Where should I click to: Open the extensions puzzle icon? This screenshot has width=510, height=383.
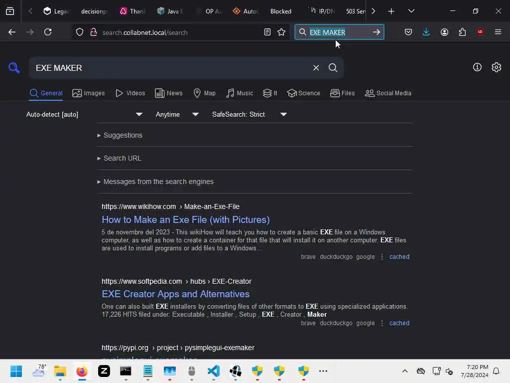[x=462, y=32]
